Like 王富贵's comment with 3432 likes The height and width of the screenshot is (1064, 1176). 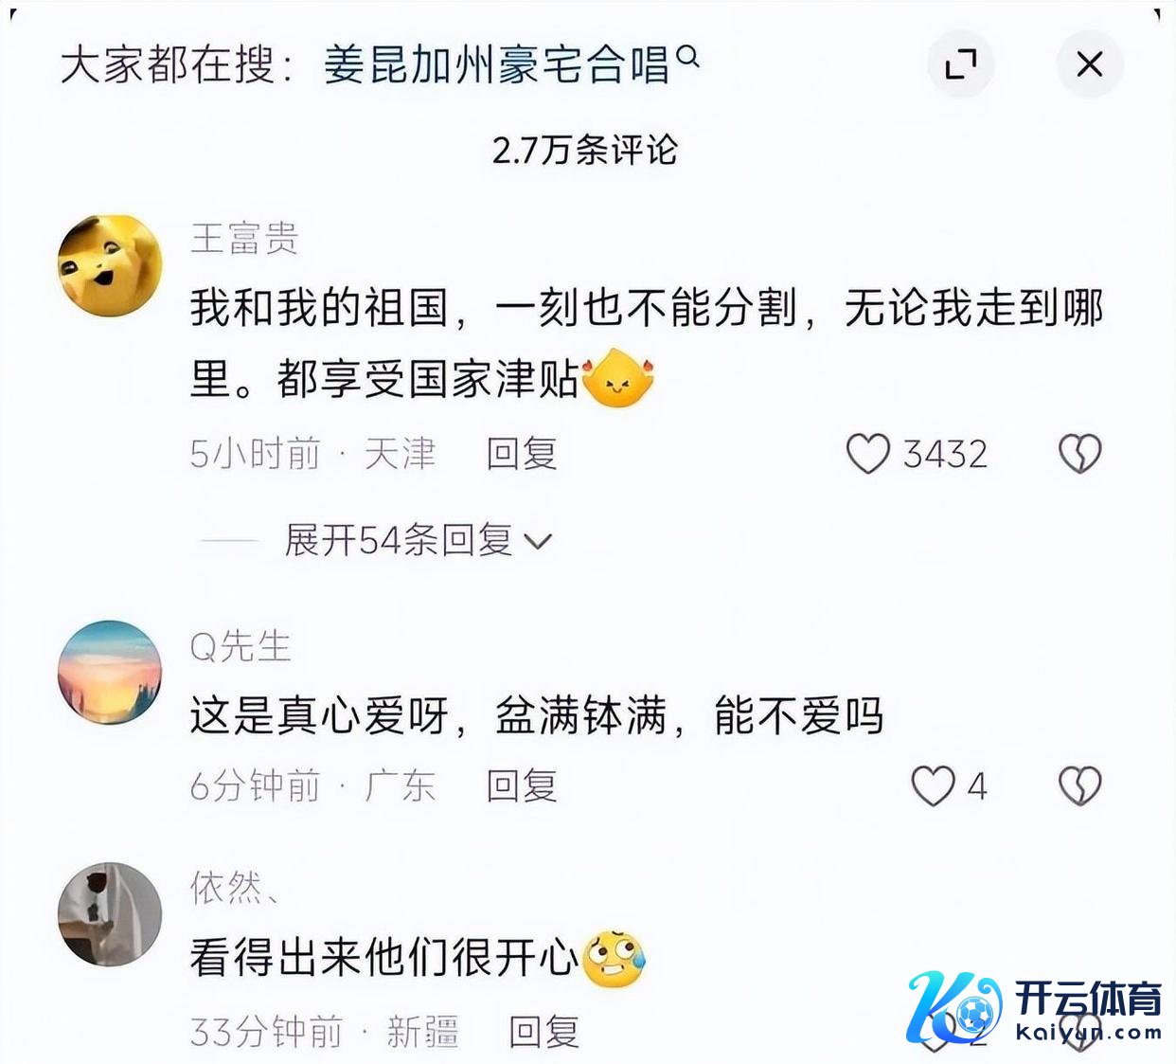(867, 454)
